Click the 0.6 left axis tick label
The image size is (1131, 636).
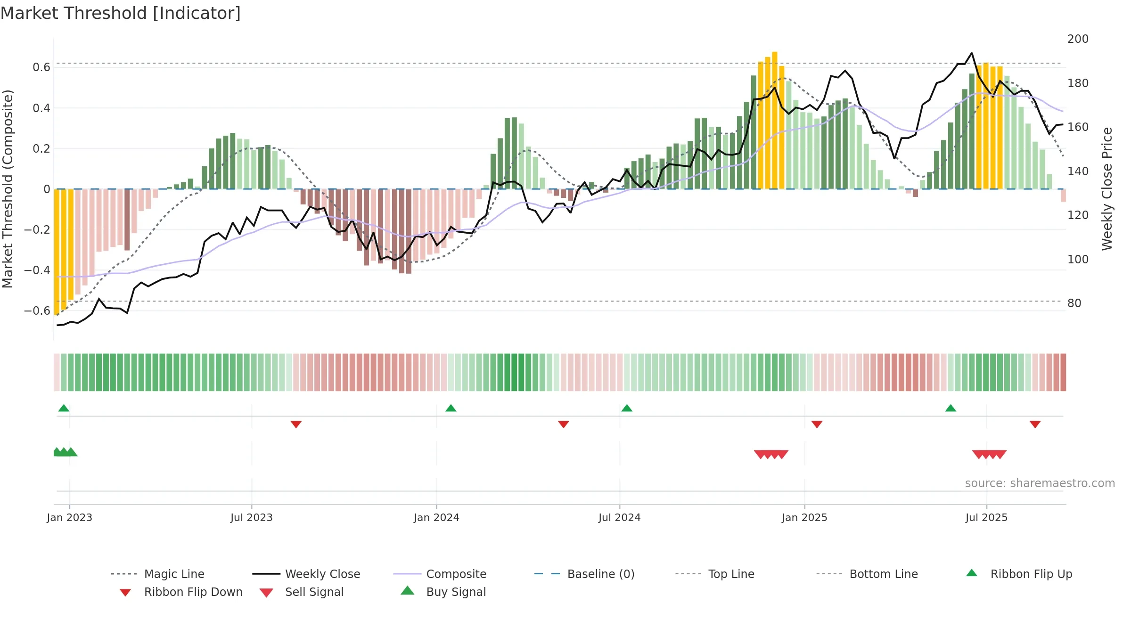[41, 67]
